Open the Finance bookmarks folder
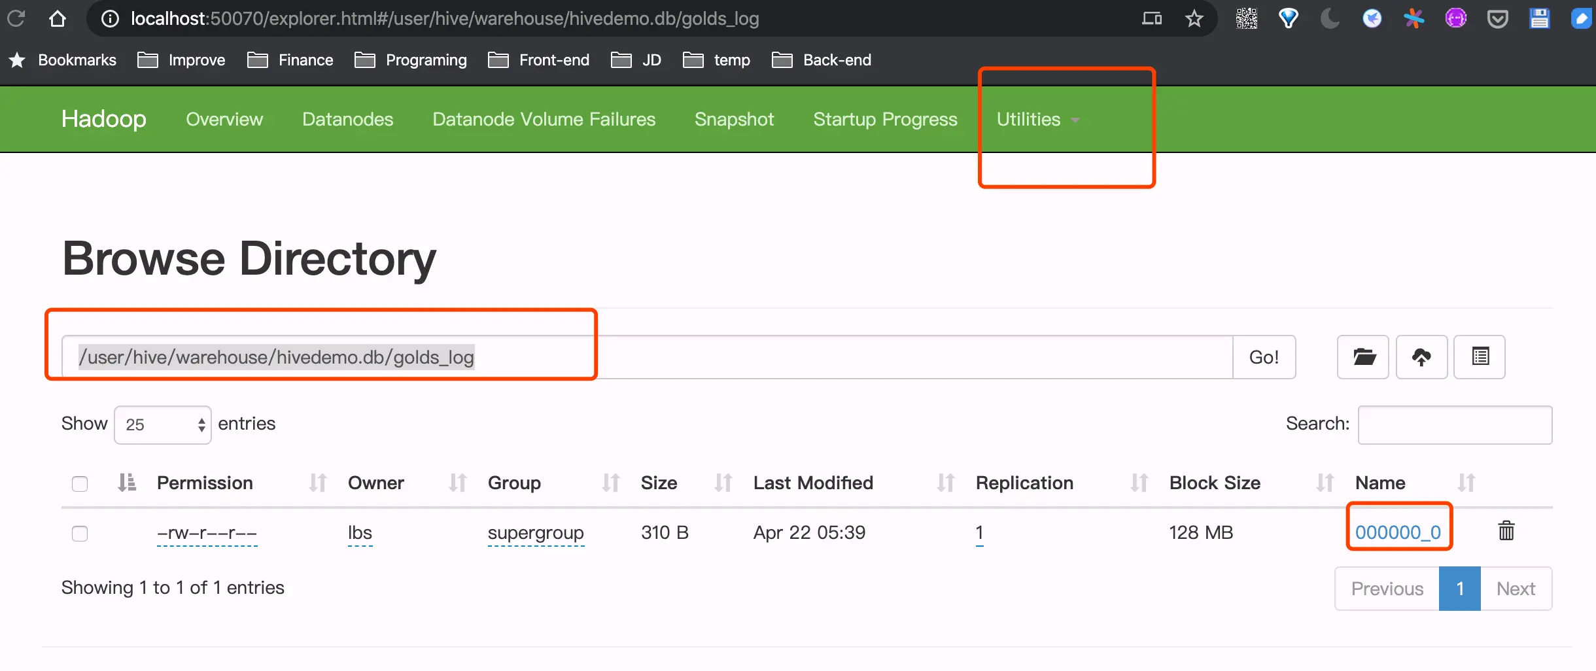This screenshot has width=1596, height=671. (291, 60)
